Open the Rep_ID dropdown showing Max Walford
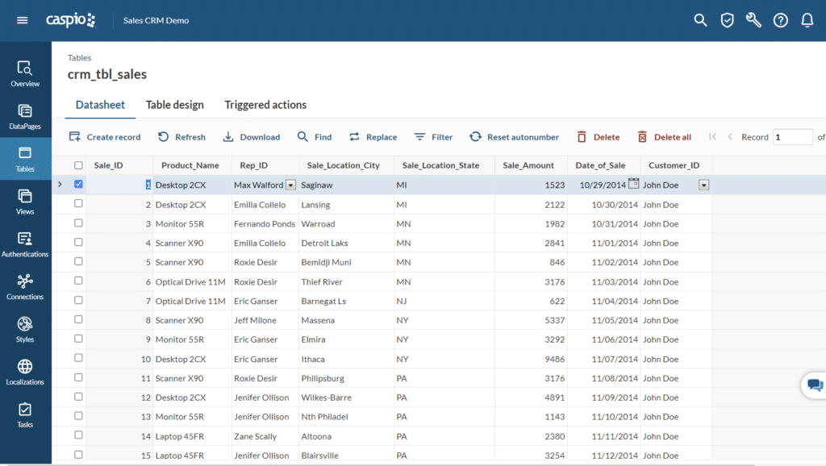Screen dimensions: 826x466 pyautogui.click(x=290, y=185)
